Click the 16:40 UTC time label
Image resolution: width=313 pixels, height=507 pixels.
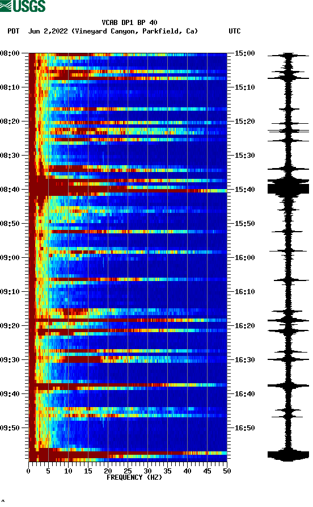tap(244, 394)
